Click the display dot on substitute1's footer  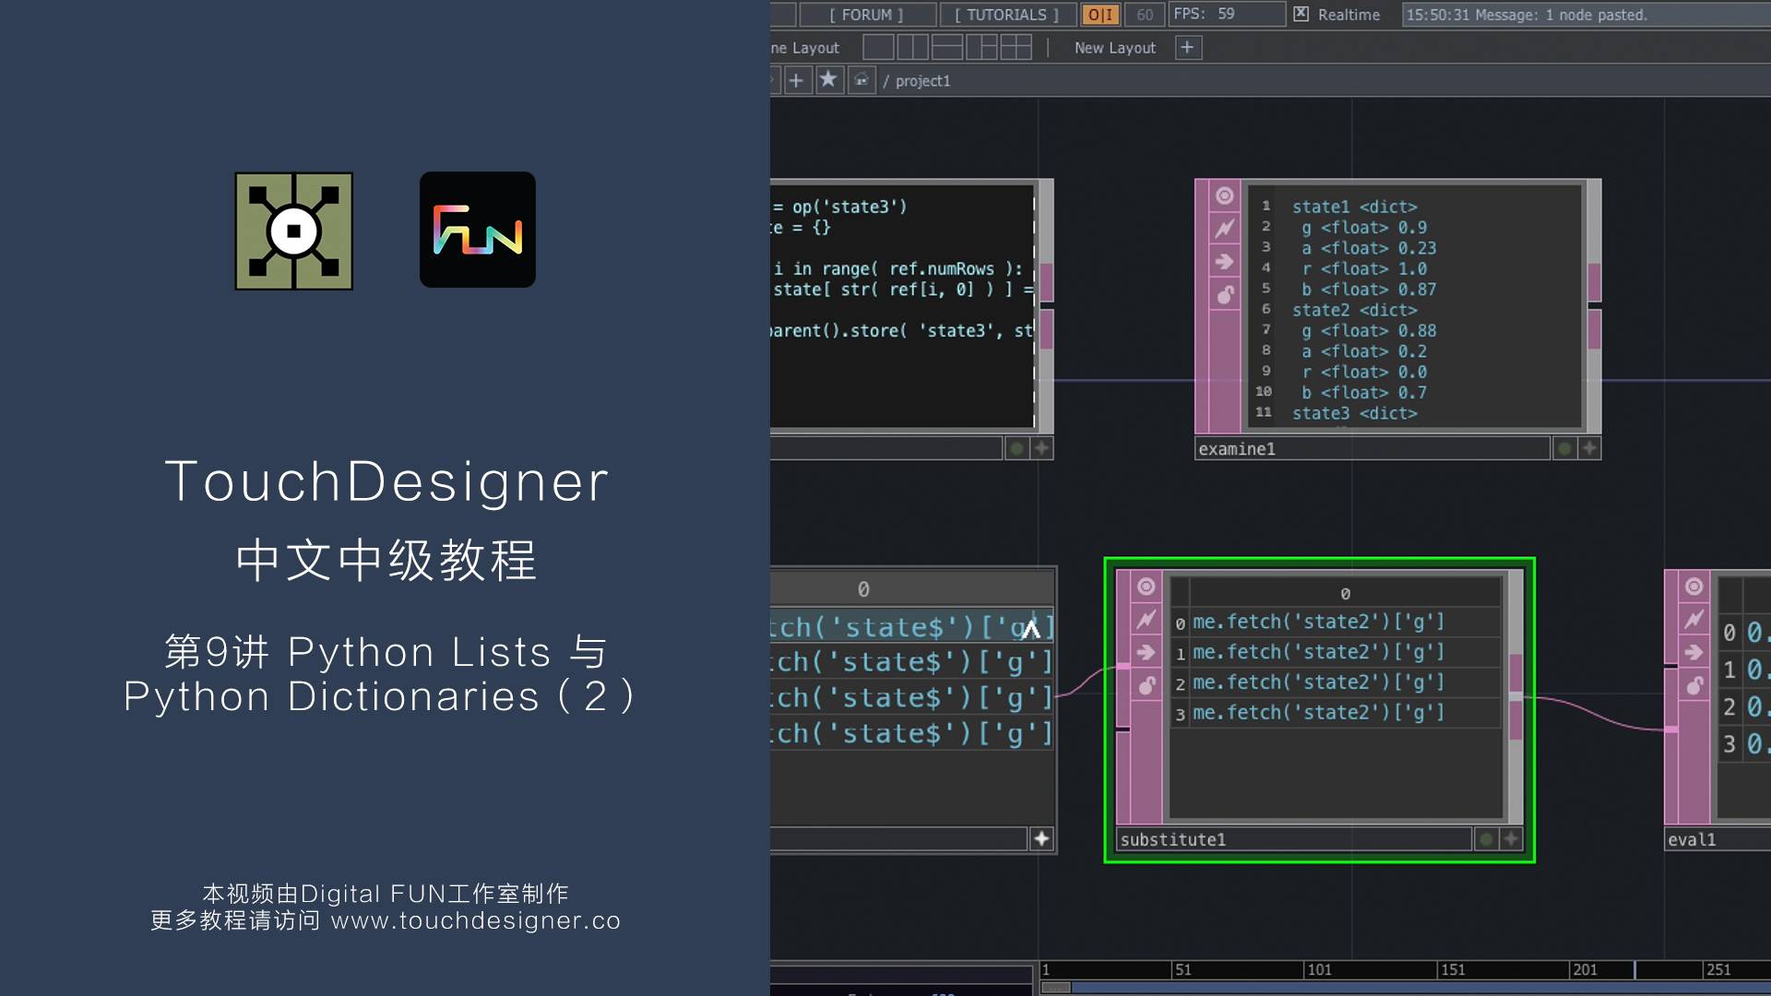[x=1486, y=840]
